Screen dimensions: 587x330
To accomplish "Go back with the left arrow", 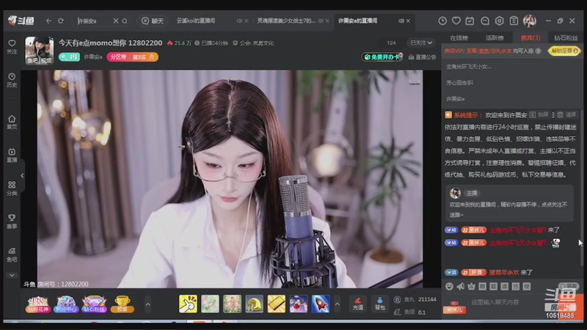I will point(48,21).
